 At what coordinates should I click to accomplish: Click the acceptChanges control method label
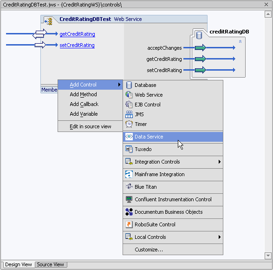(164, 48)
